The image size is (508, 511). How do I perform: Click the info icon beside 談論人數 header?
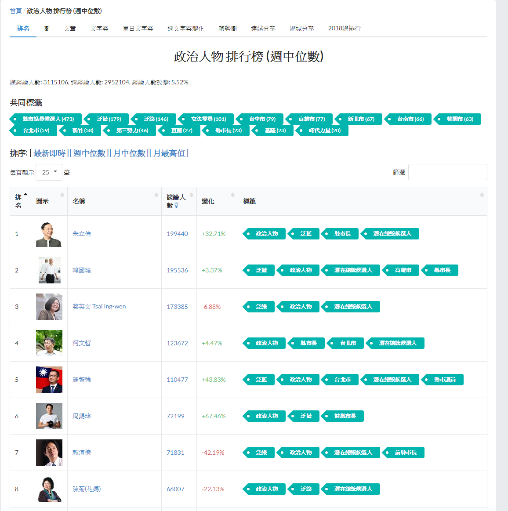tap(177, 205)
